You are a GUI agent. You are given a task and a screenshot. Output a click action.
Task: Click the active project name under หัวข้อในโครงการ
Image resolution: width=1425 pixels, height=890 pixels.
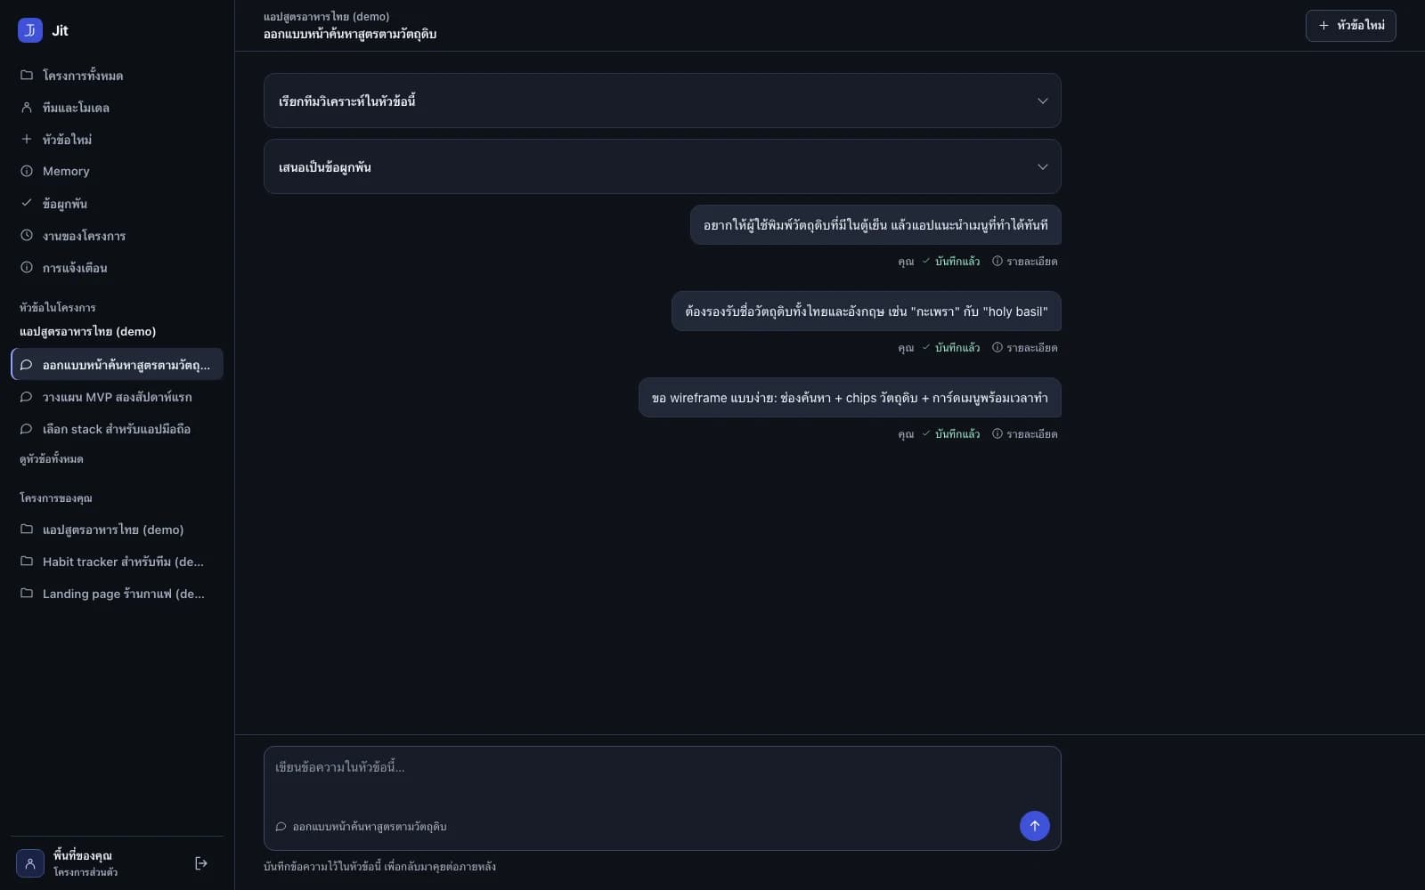click(x=88, y=332)
